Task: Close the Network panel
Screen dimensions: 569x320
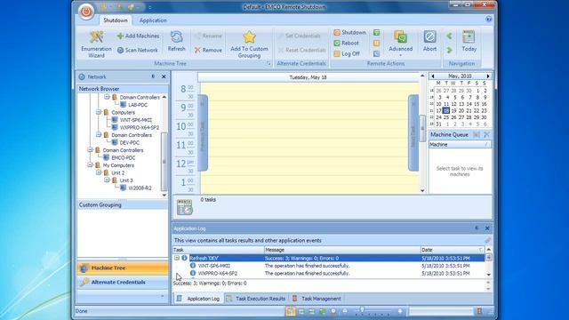Action: (164, 76)
